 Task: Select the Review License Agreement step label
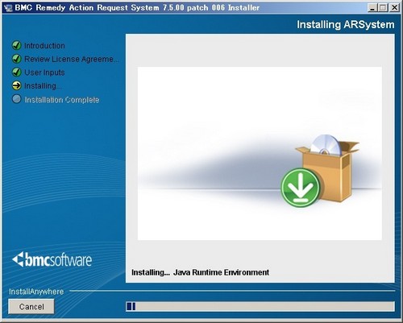(x=72, y=59)
